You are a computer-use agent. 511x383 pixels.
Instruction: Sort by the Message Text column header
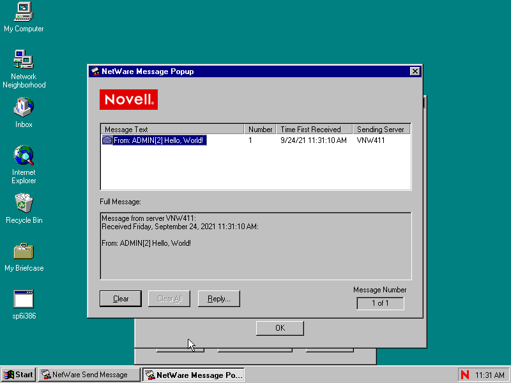172,130
